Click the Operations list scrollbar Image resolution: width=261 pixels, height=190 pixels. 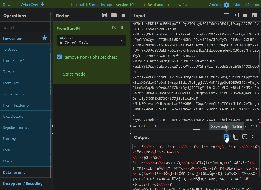click(x=51, y=95)
